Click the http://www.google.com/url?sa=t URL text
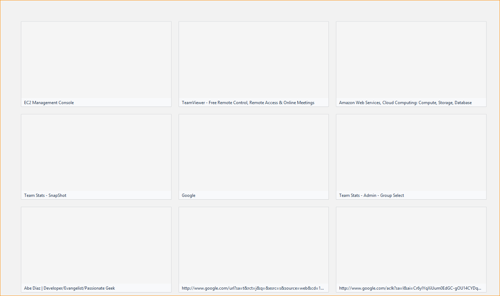Image resolution: width=500 pixels, height=296 pixels. (x=253, y=288)
